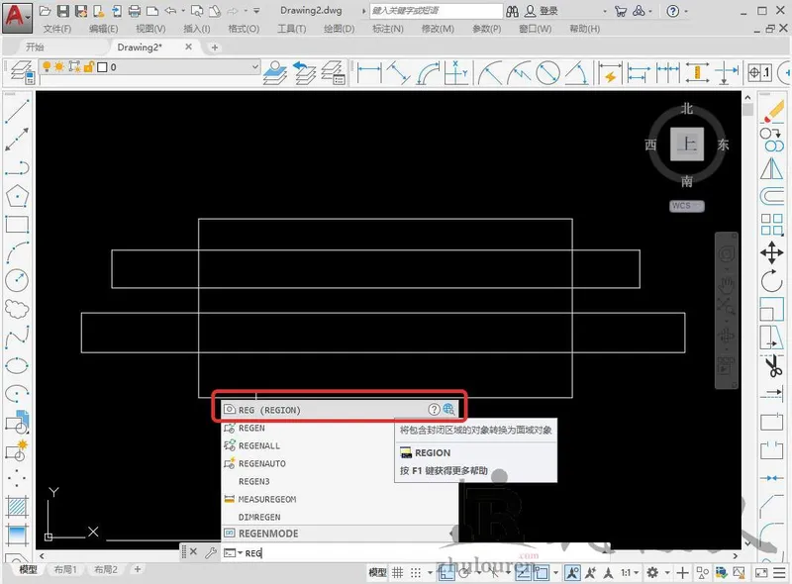Viewport: 792px width, 584px height.
Task: Click the Angular dimension icon
Action: coord(576,73)
